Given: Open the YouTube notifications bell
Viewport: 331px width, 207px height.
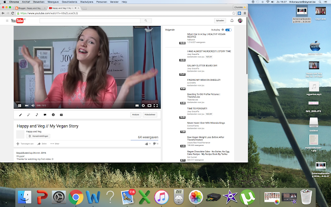Looking at the screenshot, I should (232, 21).
